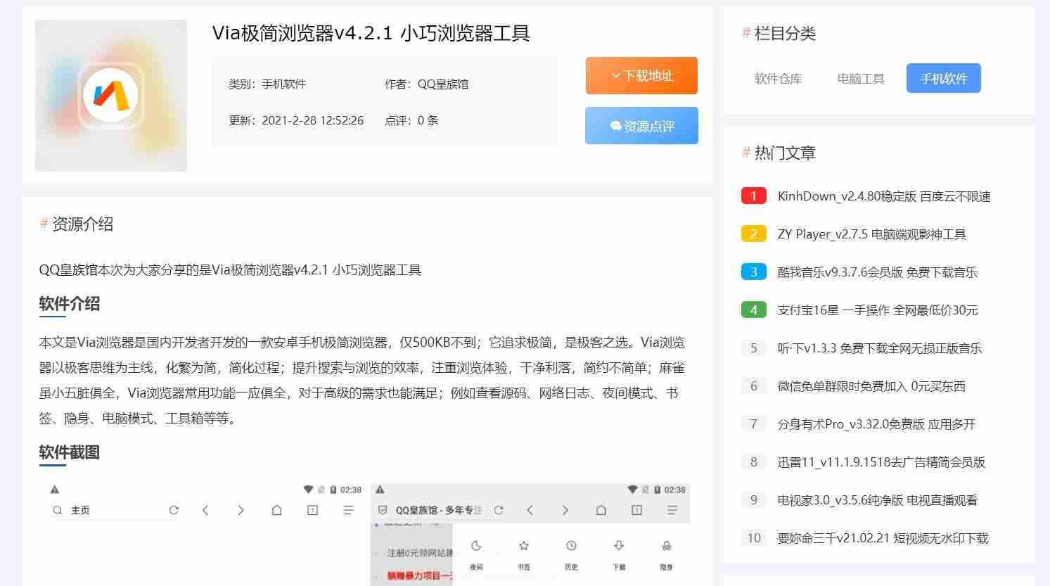This screenshot has width=1050, height=586.
Task: Open the ZY Player_v2.7.5 article link
Action: 871,234
